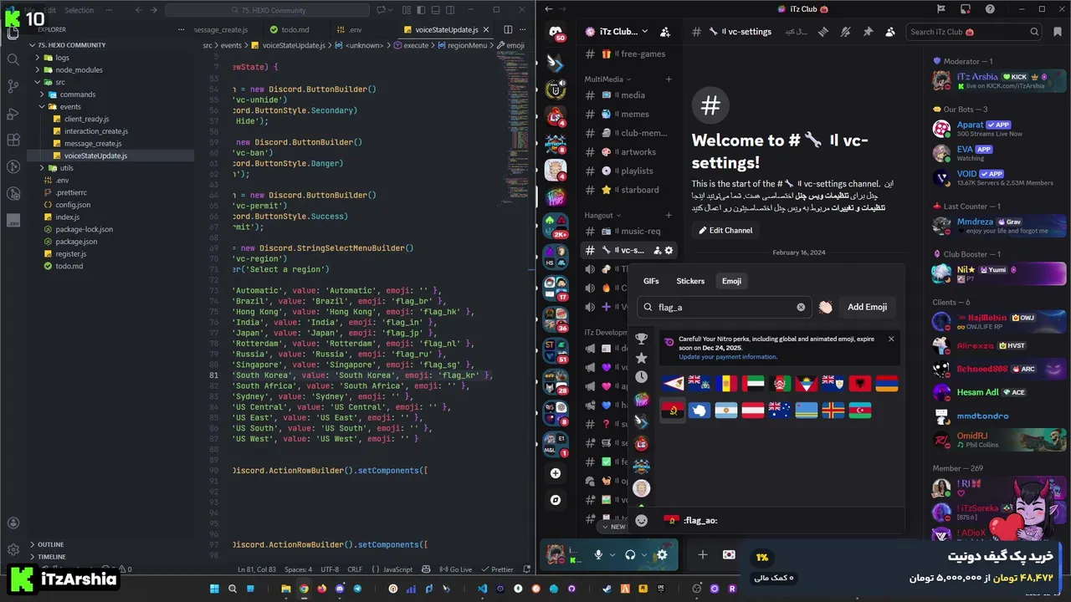Click invite people icon beside iTz Club
Viewport: 1071px width, 602px height.
point(664,32)
